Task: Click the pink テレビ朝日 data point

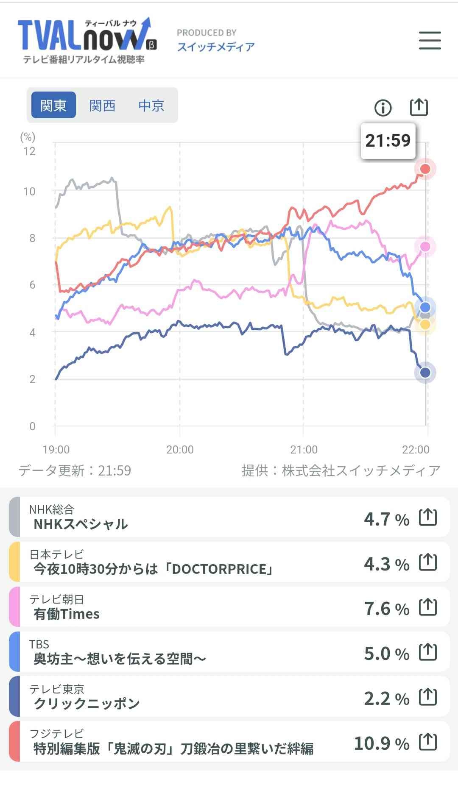Action: pyautogui.click(x=425, y=247)
